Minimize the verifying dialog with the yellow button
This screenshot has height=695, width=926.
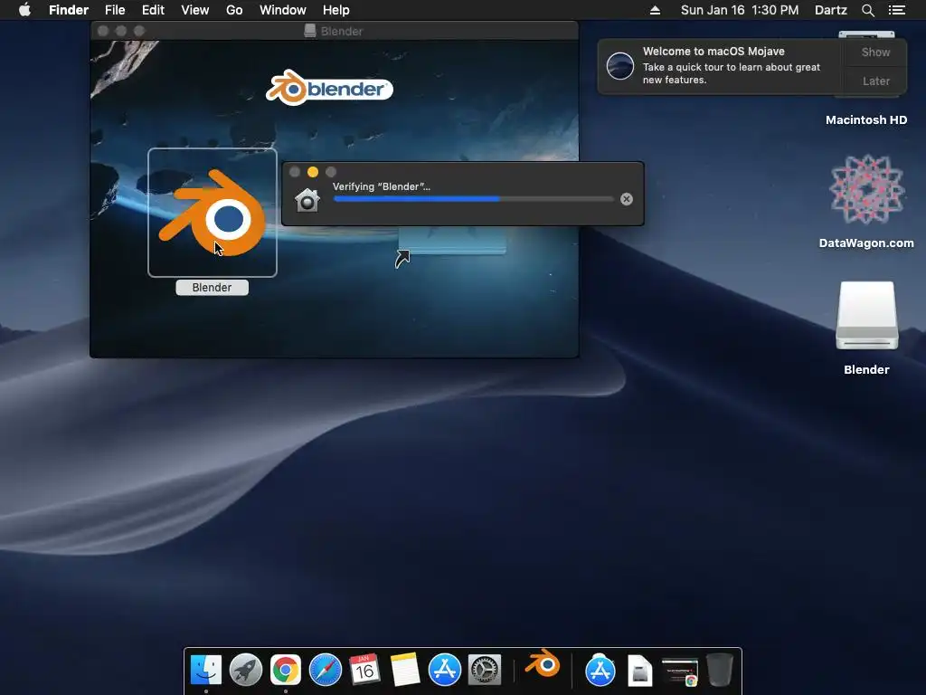tap(313, 172)
